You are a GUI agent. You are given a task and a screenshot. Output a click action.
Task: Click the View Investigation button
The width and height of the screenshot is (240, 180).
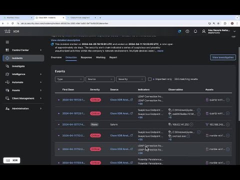223,57
